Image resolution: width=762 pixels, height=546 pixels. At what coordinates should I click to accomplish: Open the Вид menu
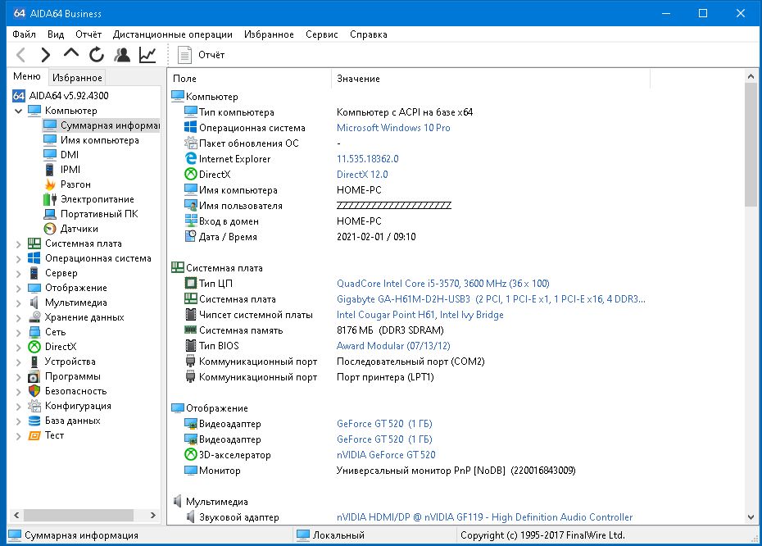pyautogui.click(x=56, y=34)
